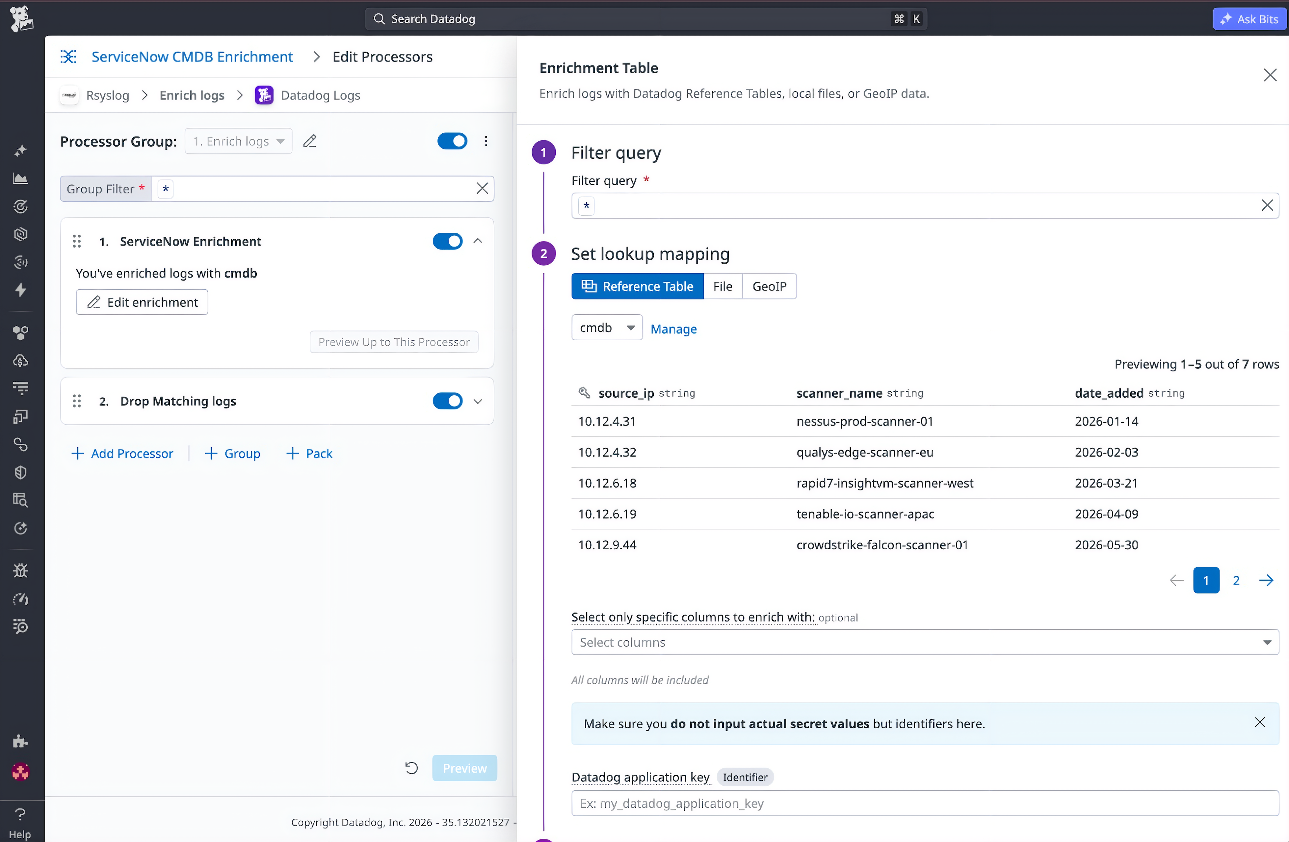The width and height of the screenshot is (1289, 842).
Task: Go to the previous page of table rows
Action: point(1176,581)
